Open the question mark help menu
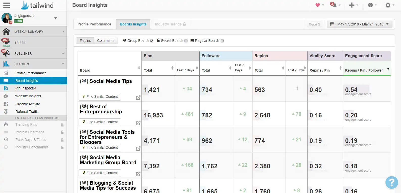The height and width of the screenshot is (193, 401). [x=370, y=5]
